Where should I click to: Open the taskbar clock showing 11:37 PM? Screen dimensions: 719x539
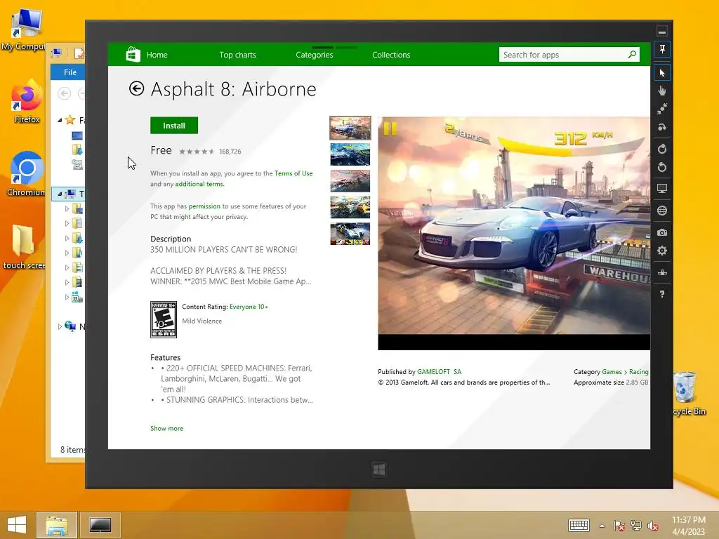tap(688, 525)
